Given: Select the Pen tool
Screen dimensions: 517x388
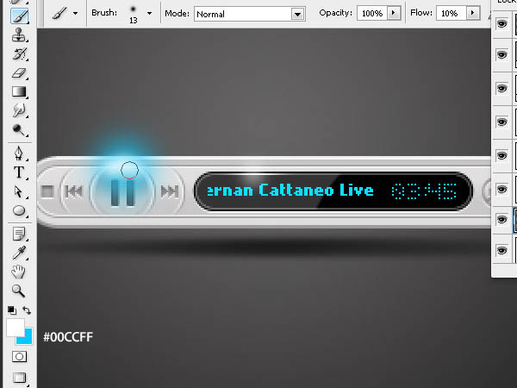Looking at the screenshot, I should click(19, 153).
